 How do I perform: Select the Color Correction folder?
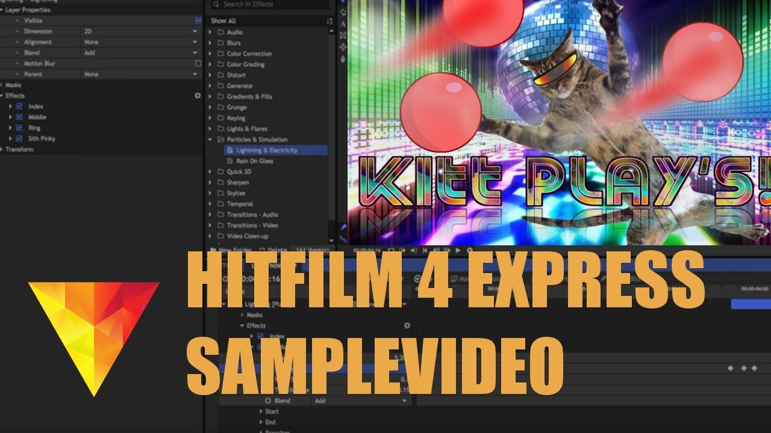point(249,54)
